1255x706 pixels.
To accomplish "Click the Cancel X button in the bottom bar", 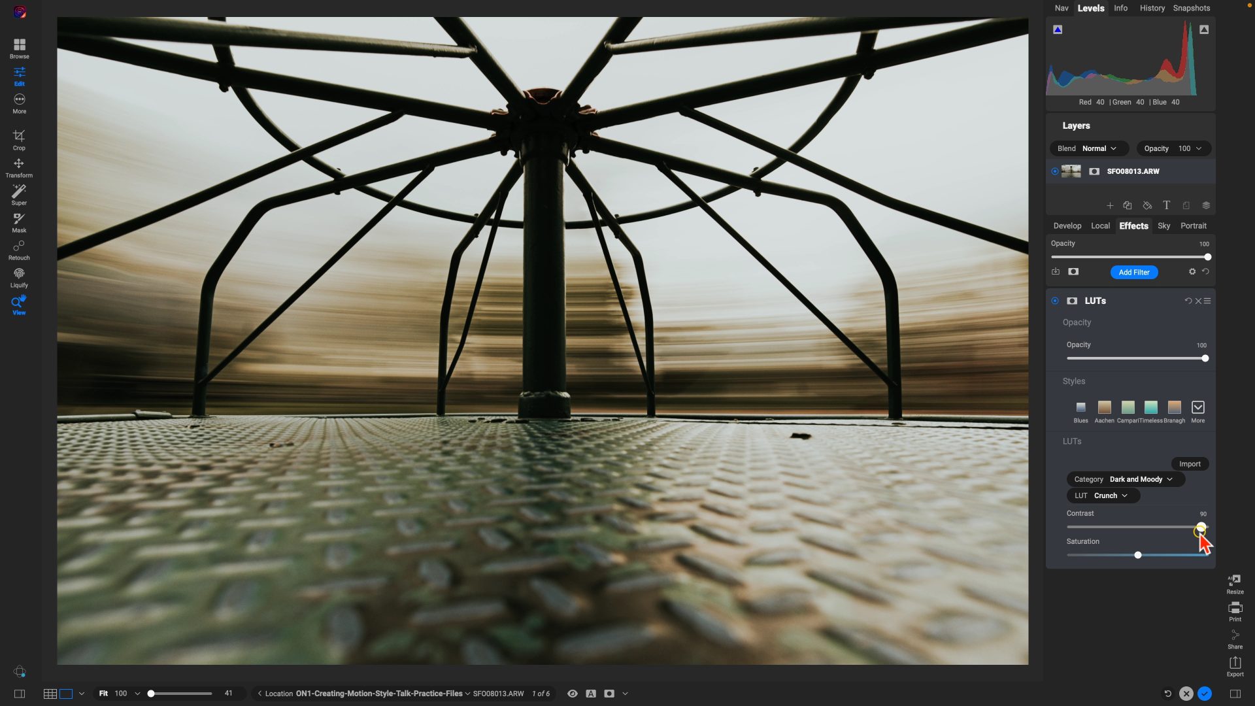I will click(1186, 694).
